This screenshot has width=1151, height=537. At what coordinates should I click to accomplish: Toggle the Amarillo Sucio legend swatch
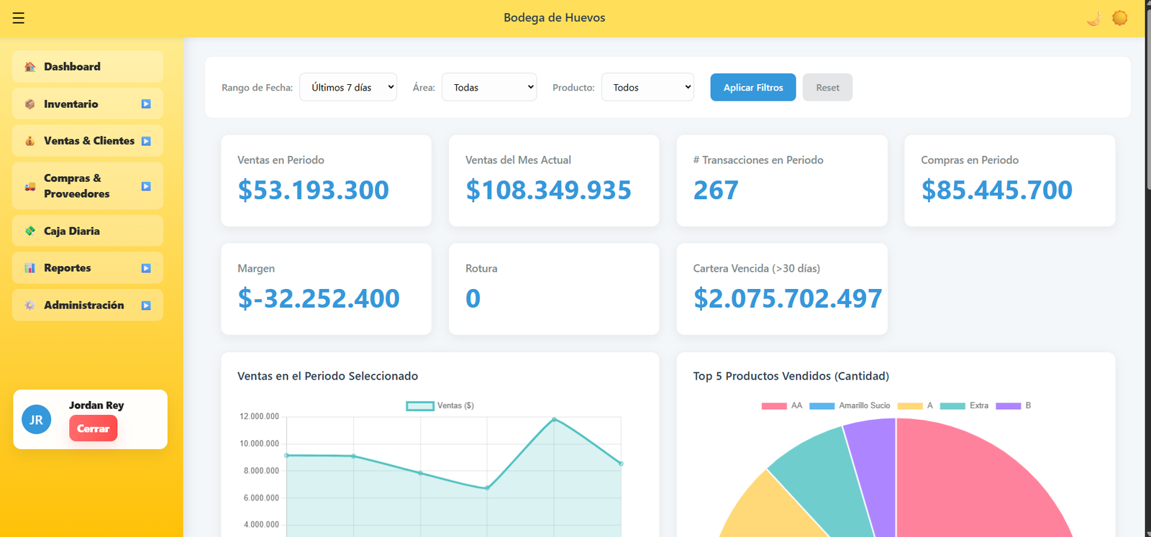(x=822, y=406)
